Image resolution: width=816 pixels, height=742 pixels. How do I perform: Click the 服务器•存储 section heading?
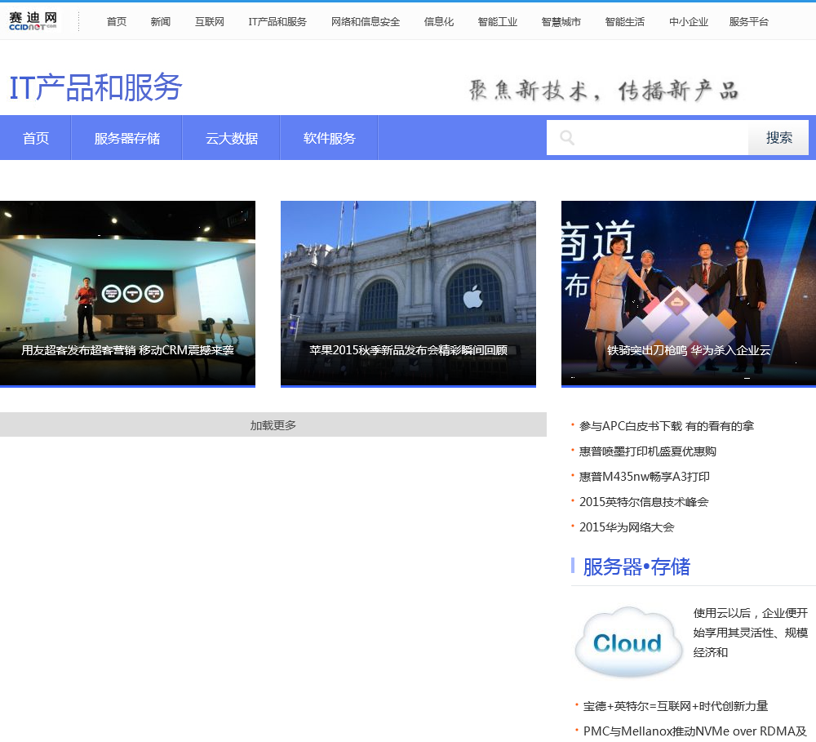click(x=636, y=566)
